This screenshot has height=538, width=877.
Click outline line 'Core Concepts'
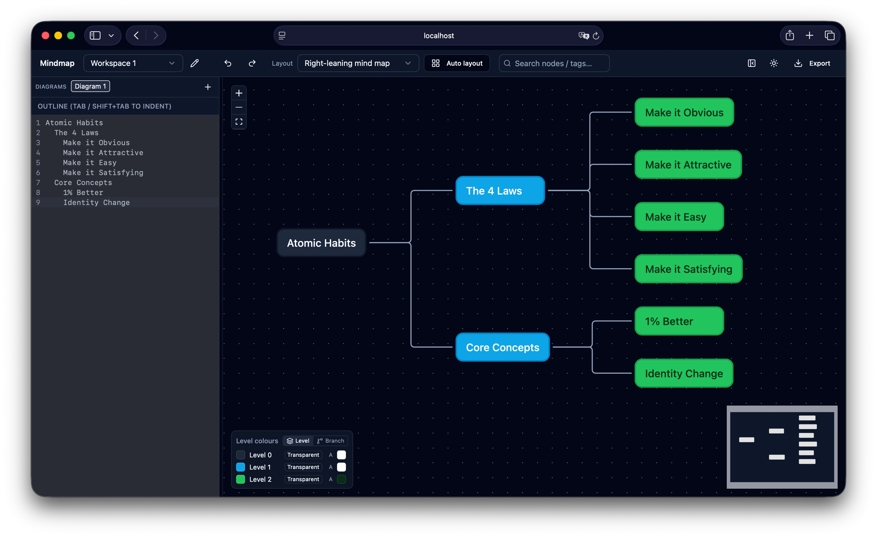click(83, 183)
